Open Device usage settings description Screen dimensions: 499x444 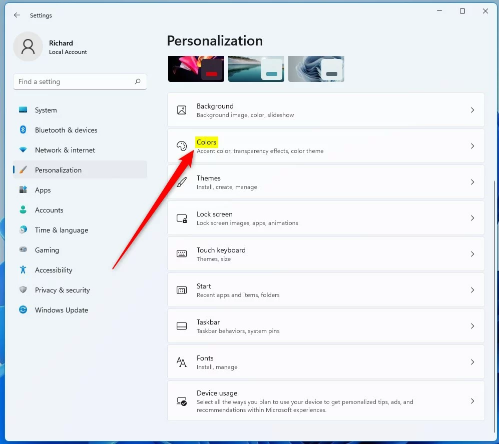coord(305,406)
